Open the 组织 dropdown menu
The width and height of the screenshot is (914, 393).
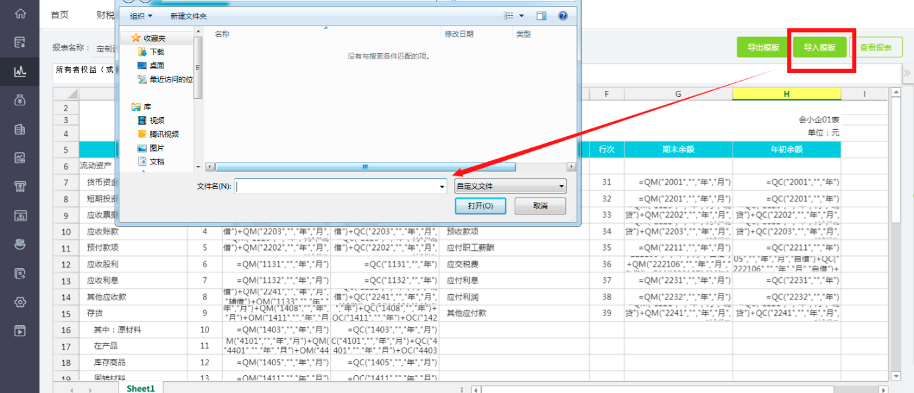pyautogui.click(x=141, y=16)
